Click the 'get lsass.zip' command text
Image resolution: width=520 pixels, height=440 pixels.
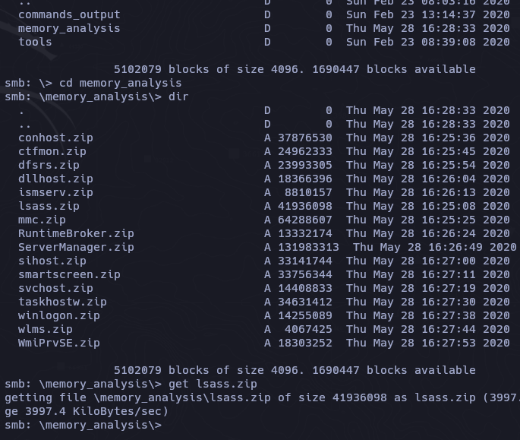click(213, 384)
